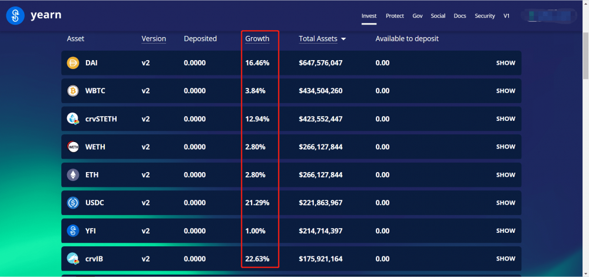The height and width of the screenshot is (277, 589).
Task: Open the Security page link
Action: click(485, 16)
